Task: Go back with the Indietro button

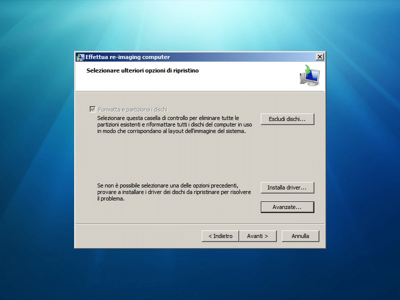Action: [220, 236]
